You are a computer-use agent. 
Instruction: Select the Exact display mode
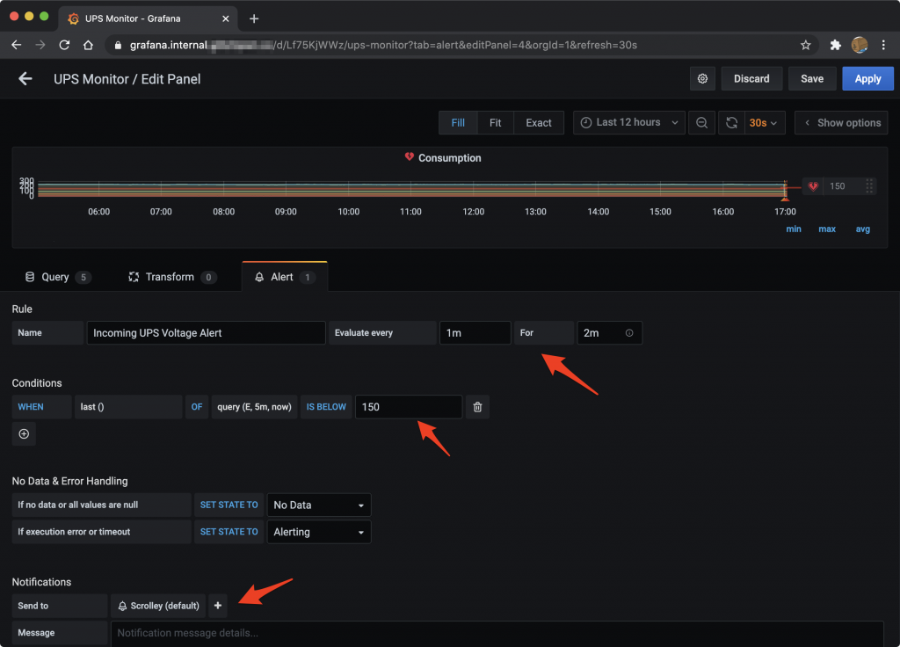tap(539, 123)
